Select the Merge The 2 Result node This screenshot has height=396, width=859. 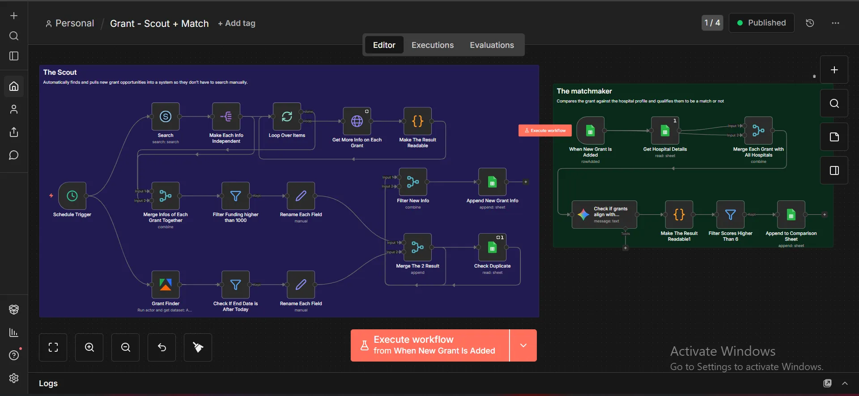click(x=417, y=247)
